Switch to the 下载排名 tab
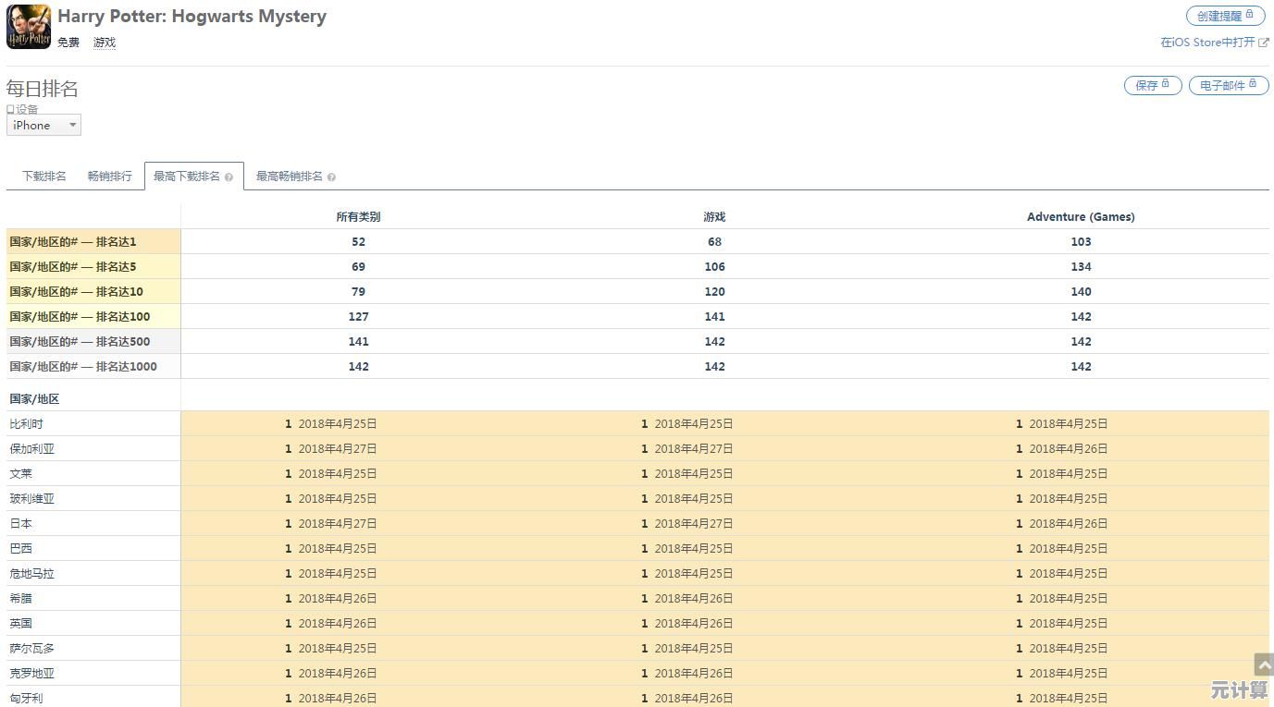This screenshot has height=707, width=1274. click(x=44, y=177)
